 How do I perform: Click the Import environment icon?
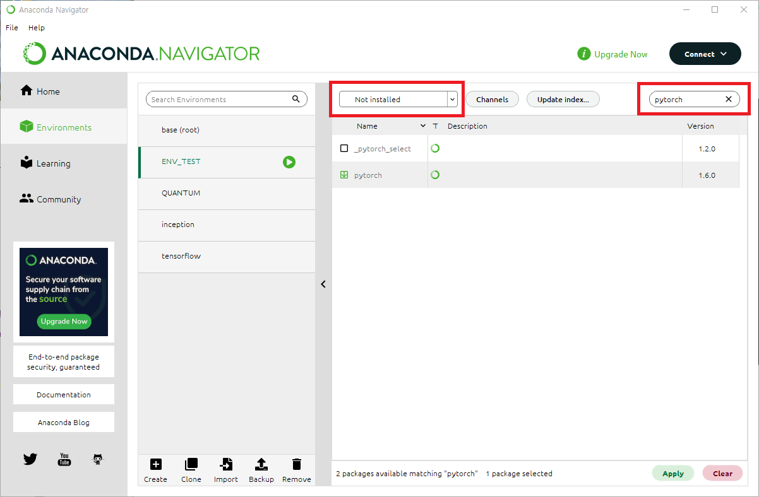[x=226, y=465]
